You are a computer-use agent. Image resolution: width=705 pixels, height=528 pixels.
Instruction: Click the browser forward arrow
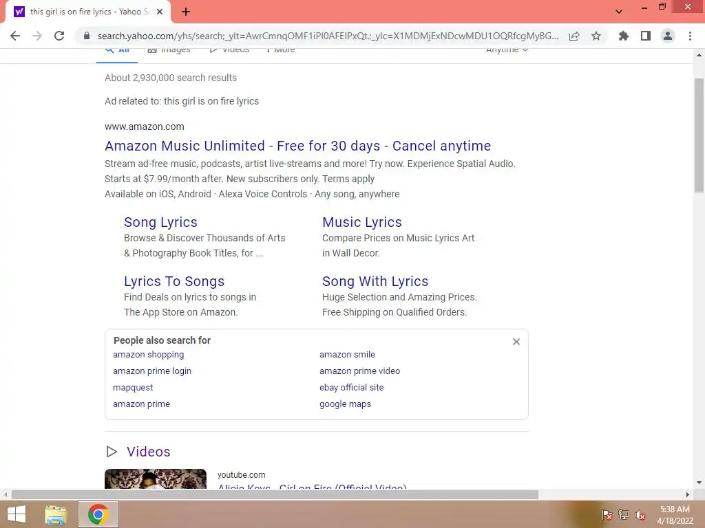coord(37,36)
